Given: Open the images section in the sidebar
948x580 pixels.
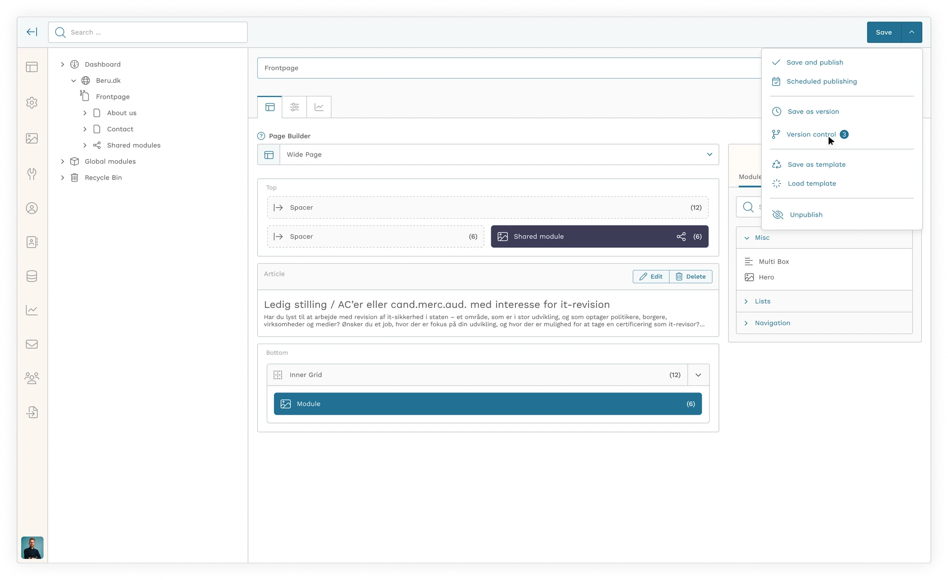Looking at the screenshot, I should tap(32, 139).
